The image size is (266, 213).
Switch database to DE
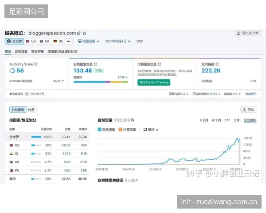pos(58,41)
